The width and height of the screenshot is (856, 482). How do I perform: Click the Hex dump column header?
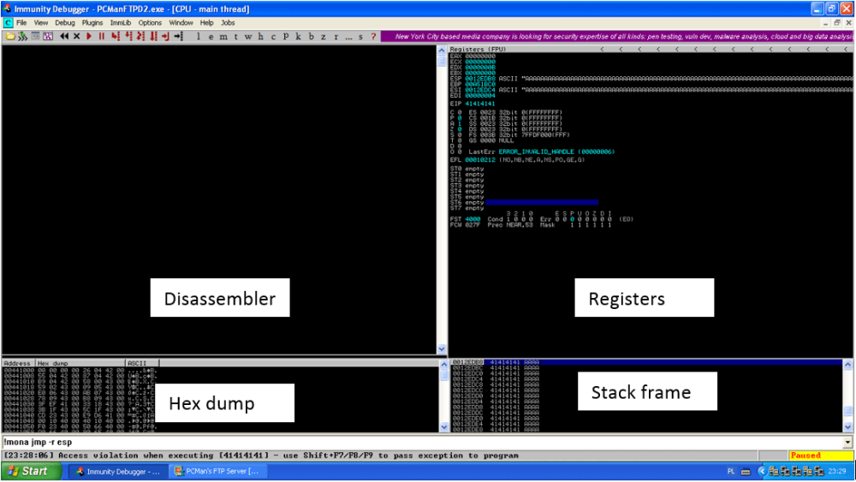coord(80,363)
